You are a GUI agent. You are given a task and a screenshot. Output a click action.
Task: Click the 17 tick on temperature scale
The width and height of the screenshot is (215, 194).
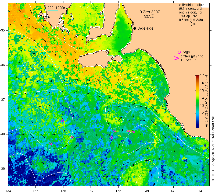pyautogui.click(x=202, y=75)
